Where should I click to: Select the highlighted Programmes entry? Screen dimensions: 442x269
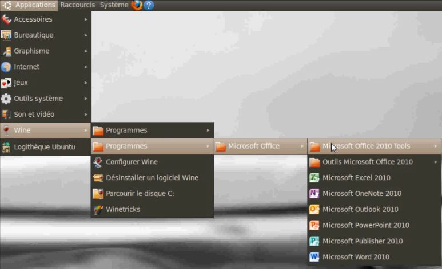pos(152,146)
